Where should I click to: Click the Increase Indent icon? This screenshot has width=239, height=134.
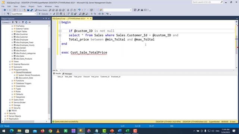tap(103, 14)
